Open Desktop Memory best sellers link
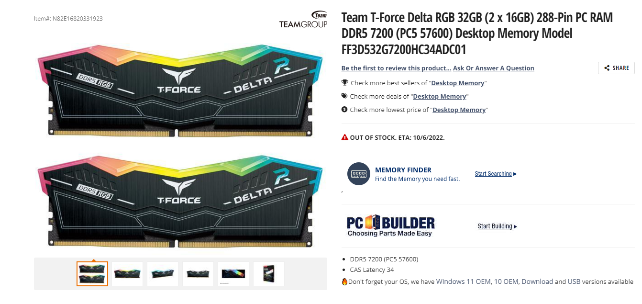The height and width of the screenshot is (304, 642). pyautogui.click(x=458, y=83)
